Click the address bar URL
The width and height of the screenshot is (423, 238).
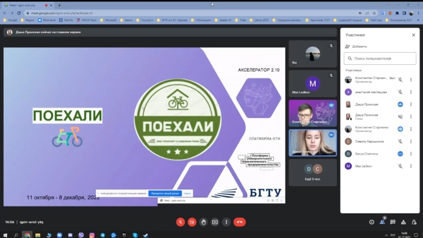click(x=62, y=13)
